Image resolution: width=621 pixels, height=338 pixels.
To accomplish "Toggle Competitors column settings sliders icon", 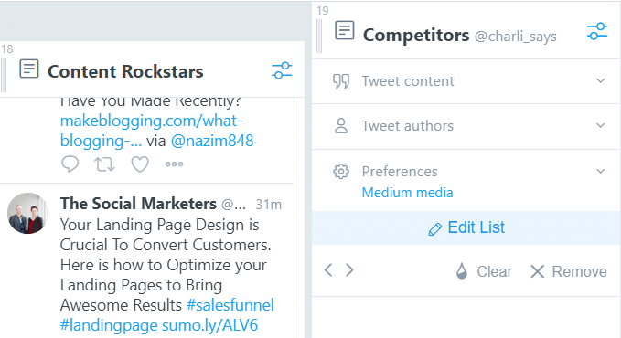I will 597,31.
